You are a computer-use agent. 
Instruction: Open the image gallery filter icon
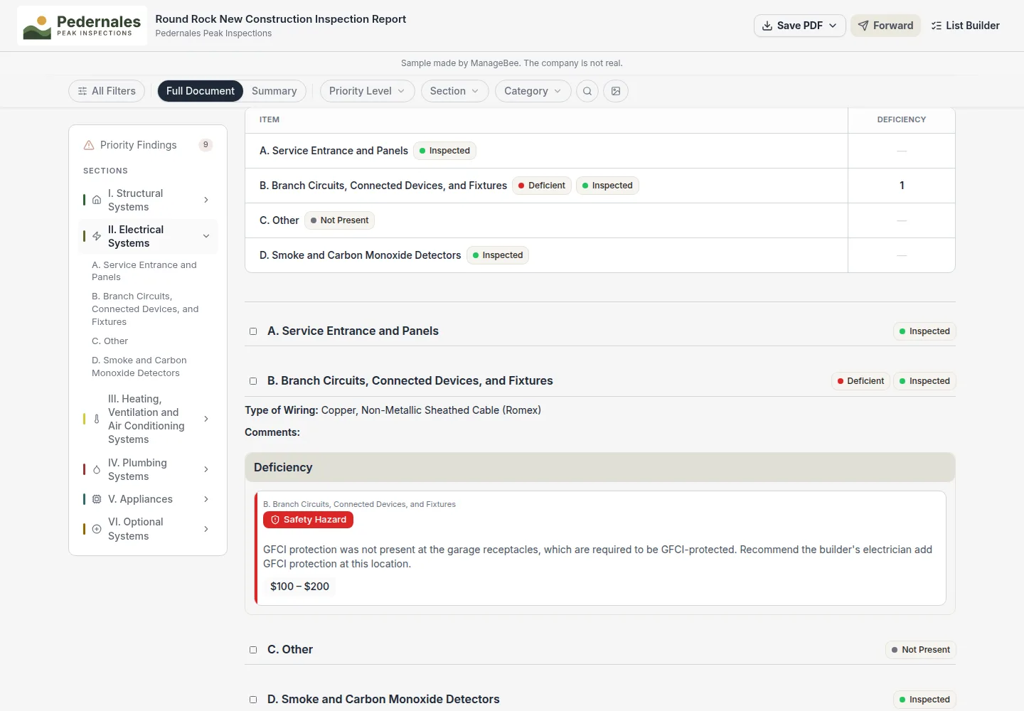click(x=616, y=91)
